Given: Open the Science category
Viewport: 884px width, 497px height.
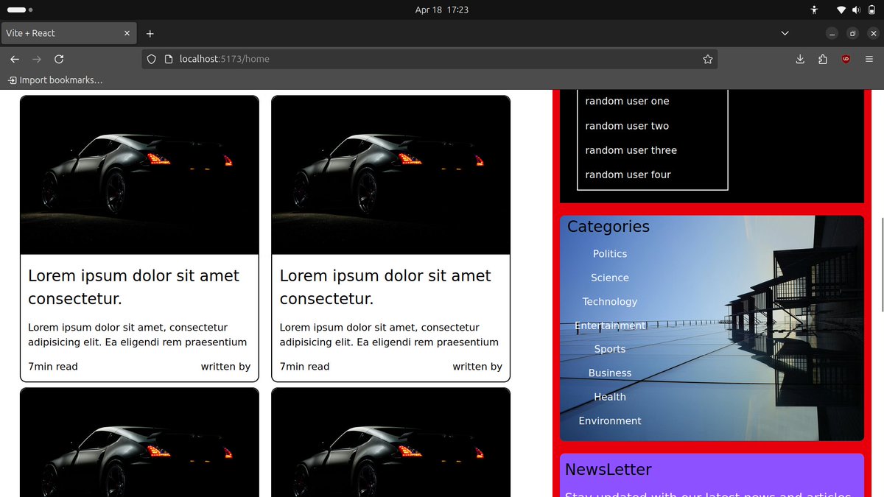Looking at the screenshot, I should [x=610, y=278].
